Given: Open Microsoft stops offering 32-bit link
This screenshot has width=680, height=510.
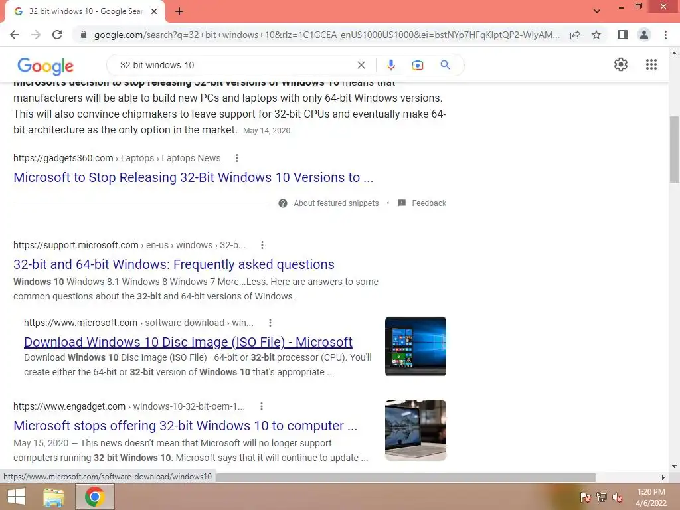Looking at the screenshot, I should point(186,426).
